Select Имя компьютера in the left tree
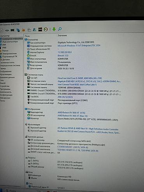Screen dimensions: 144x192 click(10, 42)
